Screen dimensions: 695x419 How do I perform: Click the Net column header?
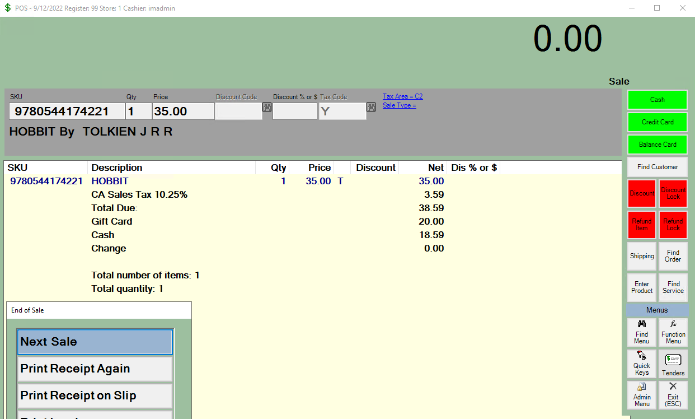[x=423, y=167]
